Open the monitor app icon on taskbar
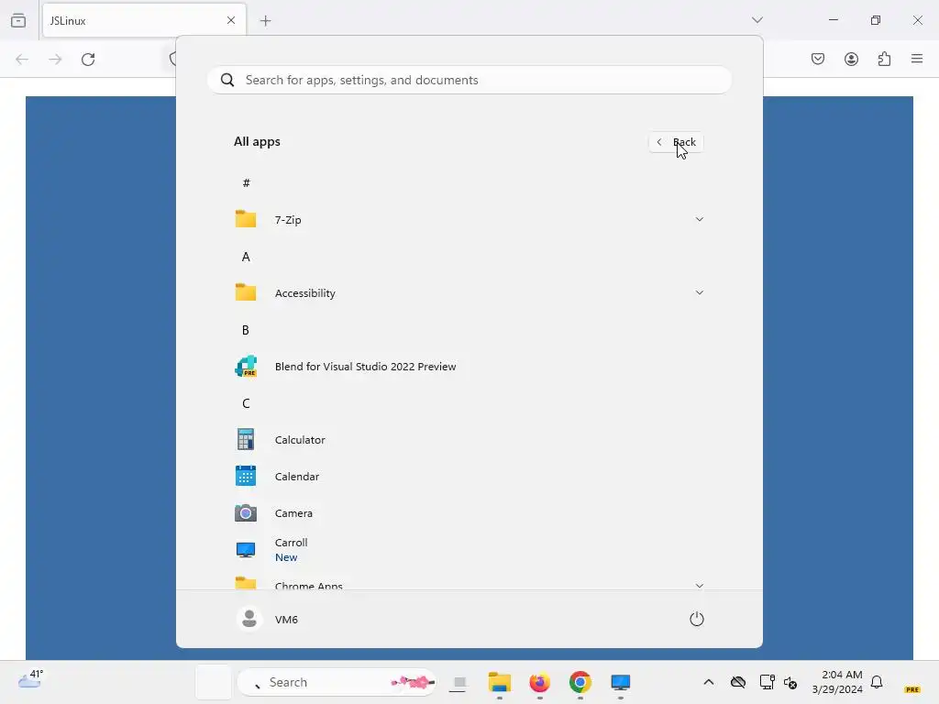939x704 pixels. click(x=621, y=682)
